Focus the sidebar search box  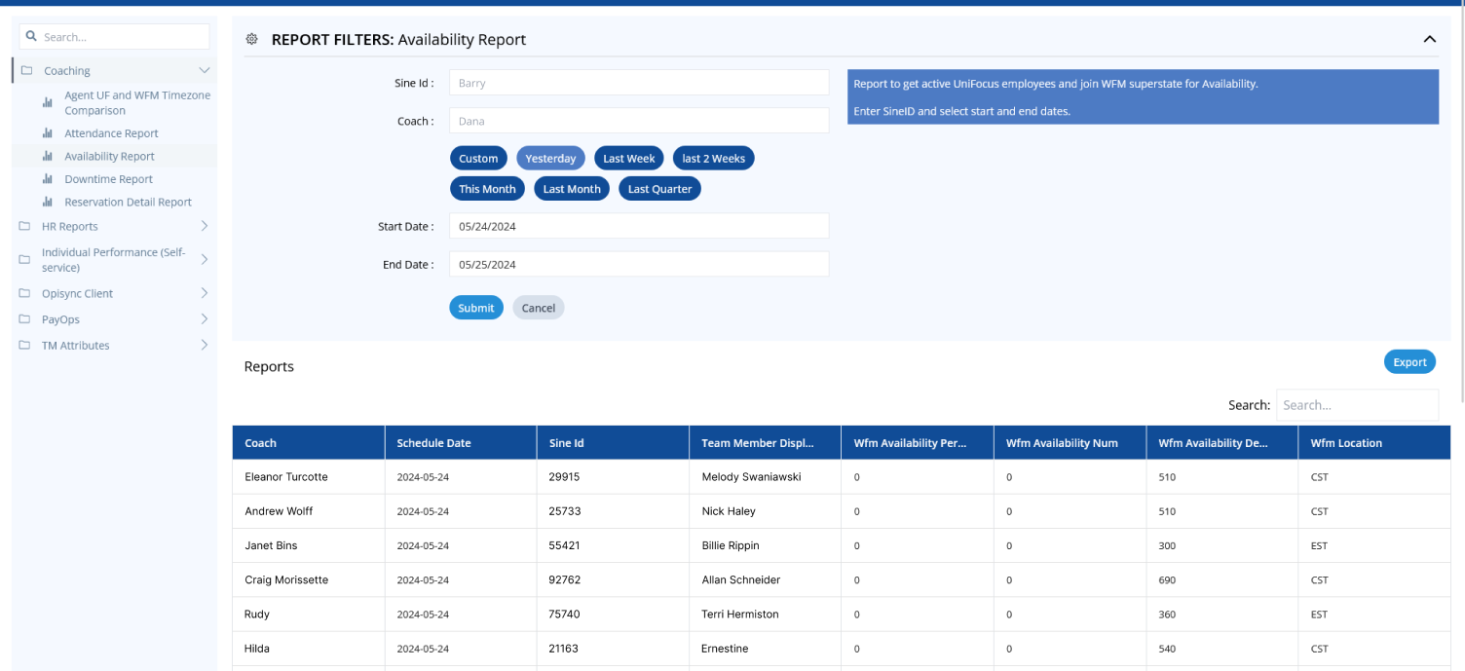pos(115,37)
